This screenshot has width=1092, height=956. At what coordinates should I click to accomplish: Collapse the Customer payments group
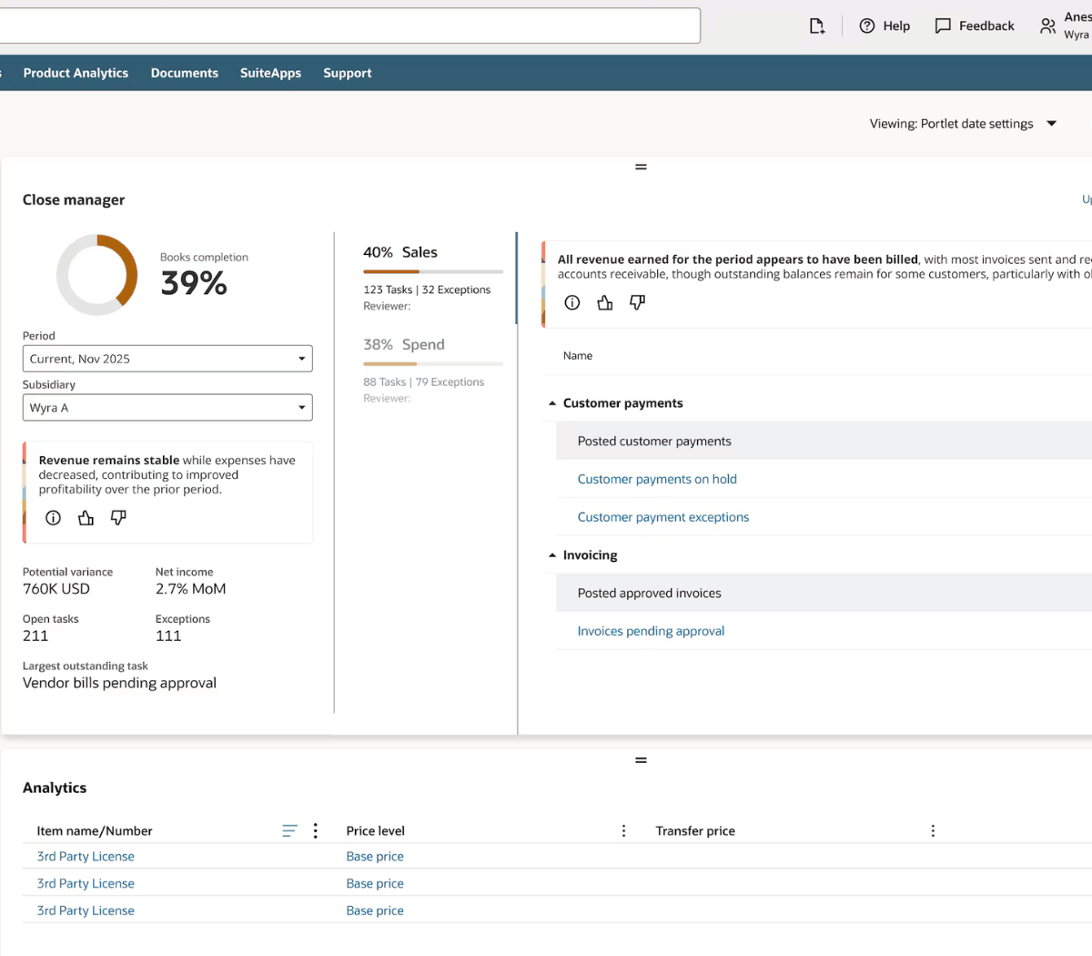[552, 403]
